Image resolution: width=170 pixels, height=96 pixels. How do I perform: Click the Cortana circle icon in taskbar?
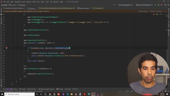[37, 94]
